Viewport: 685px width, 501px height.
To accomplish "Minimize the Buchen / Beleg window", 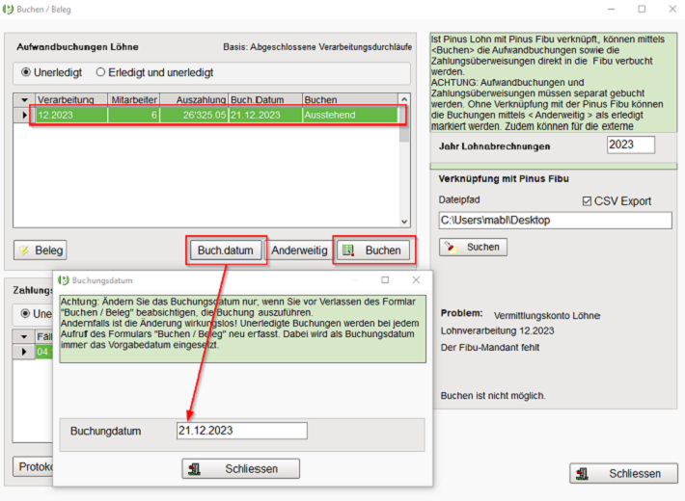I will point(611,10).
